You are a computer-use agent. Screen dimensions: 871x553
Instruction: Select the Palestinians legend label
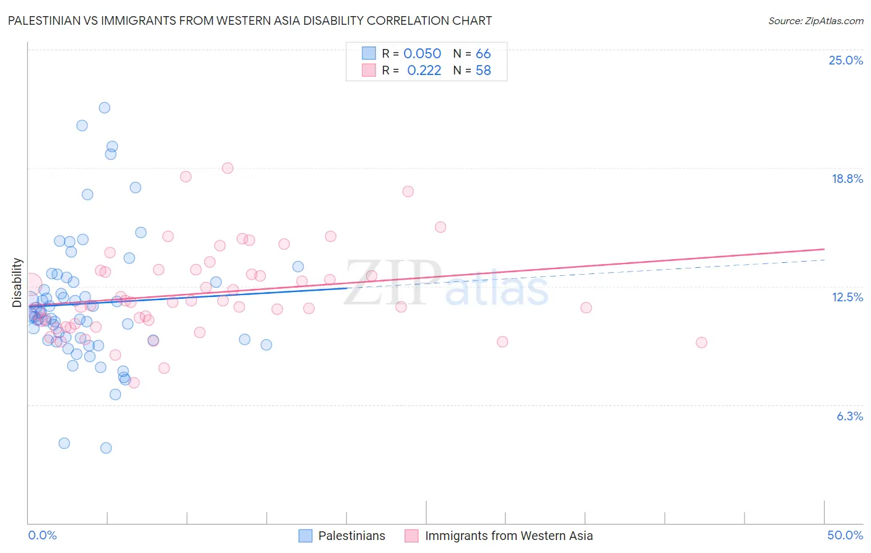coord(352,536)
